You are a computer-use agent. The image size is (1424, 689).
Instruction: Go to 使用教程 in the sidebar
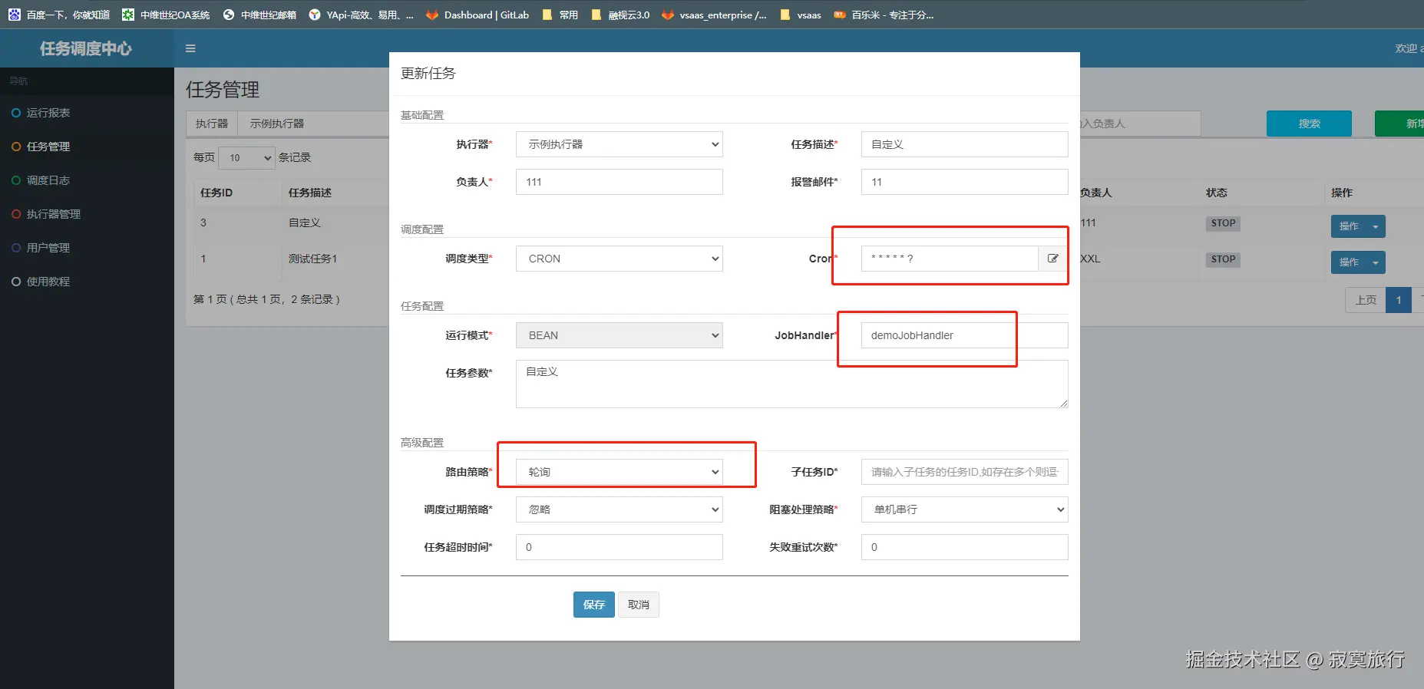coord(48,282)
